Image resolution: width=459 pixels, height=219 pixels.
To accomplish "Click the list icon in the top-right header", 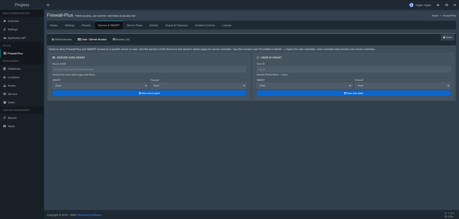I will pos(446,5).
